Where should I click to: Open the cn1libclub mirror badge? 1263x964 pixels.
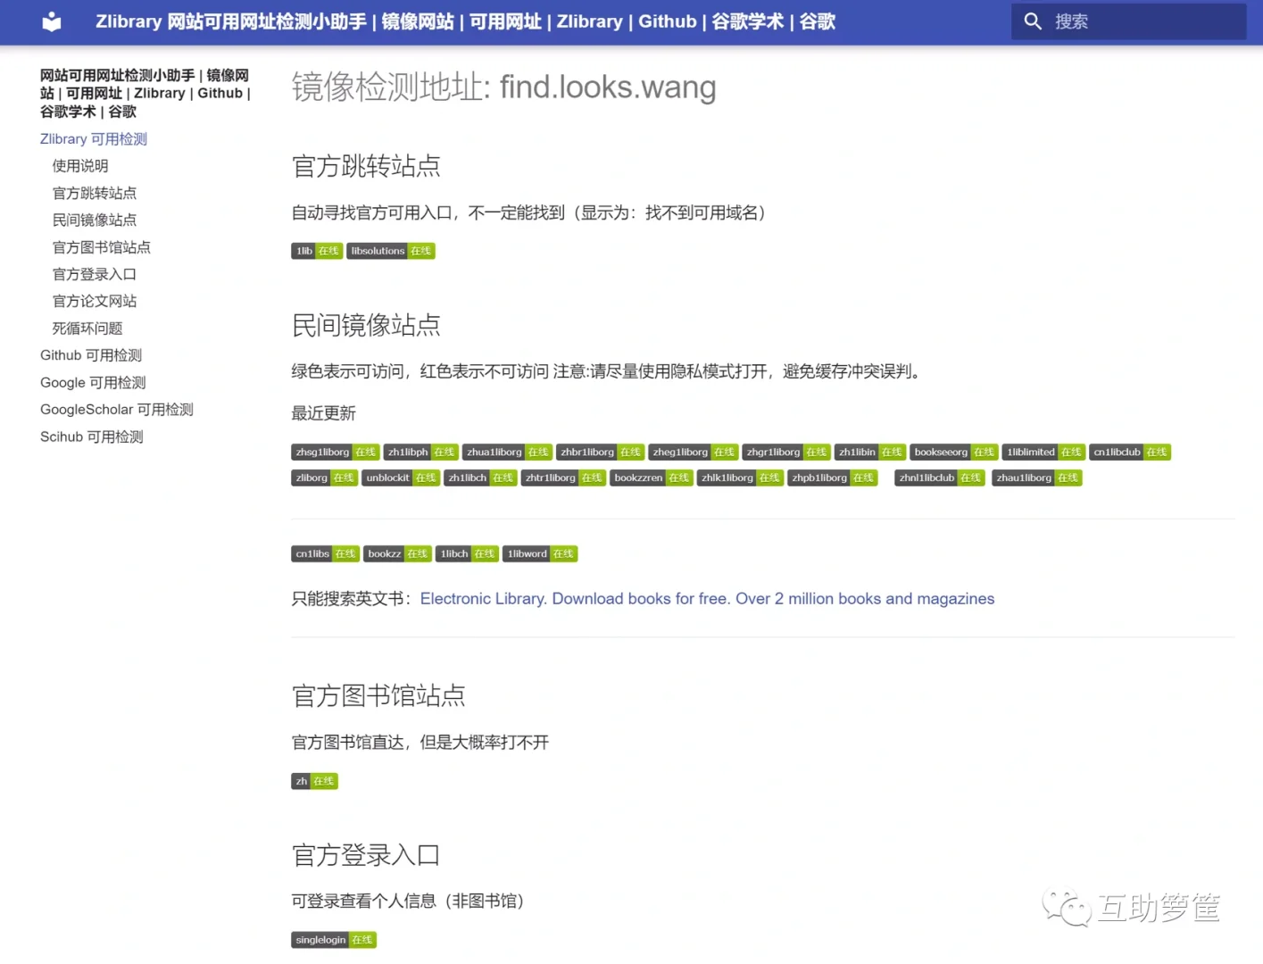click(1130, 453)
